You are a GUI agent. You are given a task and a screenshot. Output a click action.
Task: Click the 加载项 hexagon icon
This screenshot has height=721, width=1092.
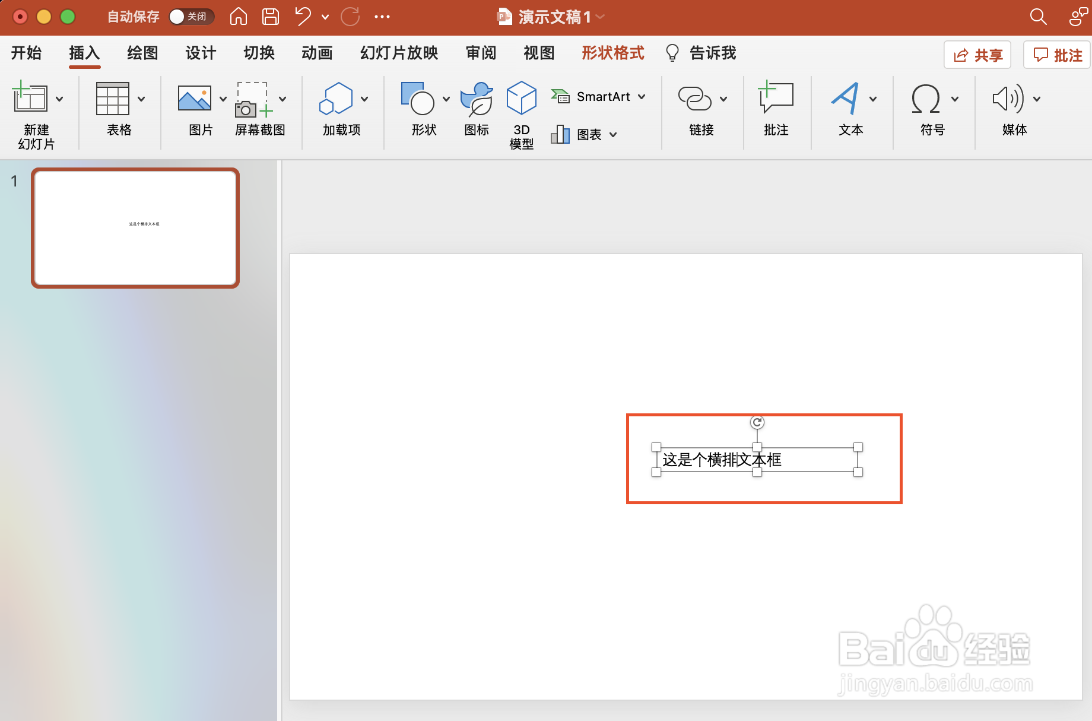336,98
